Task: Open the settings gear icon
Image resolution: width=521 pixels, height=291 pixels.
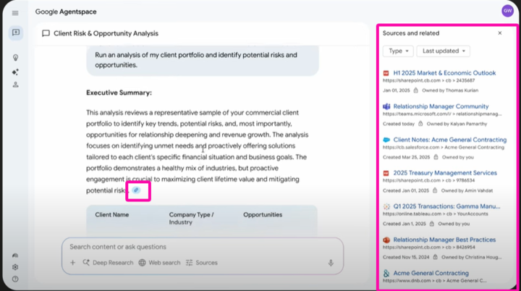Action: coord(15,267)
